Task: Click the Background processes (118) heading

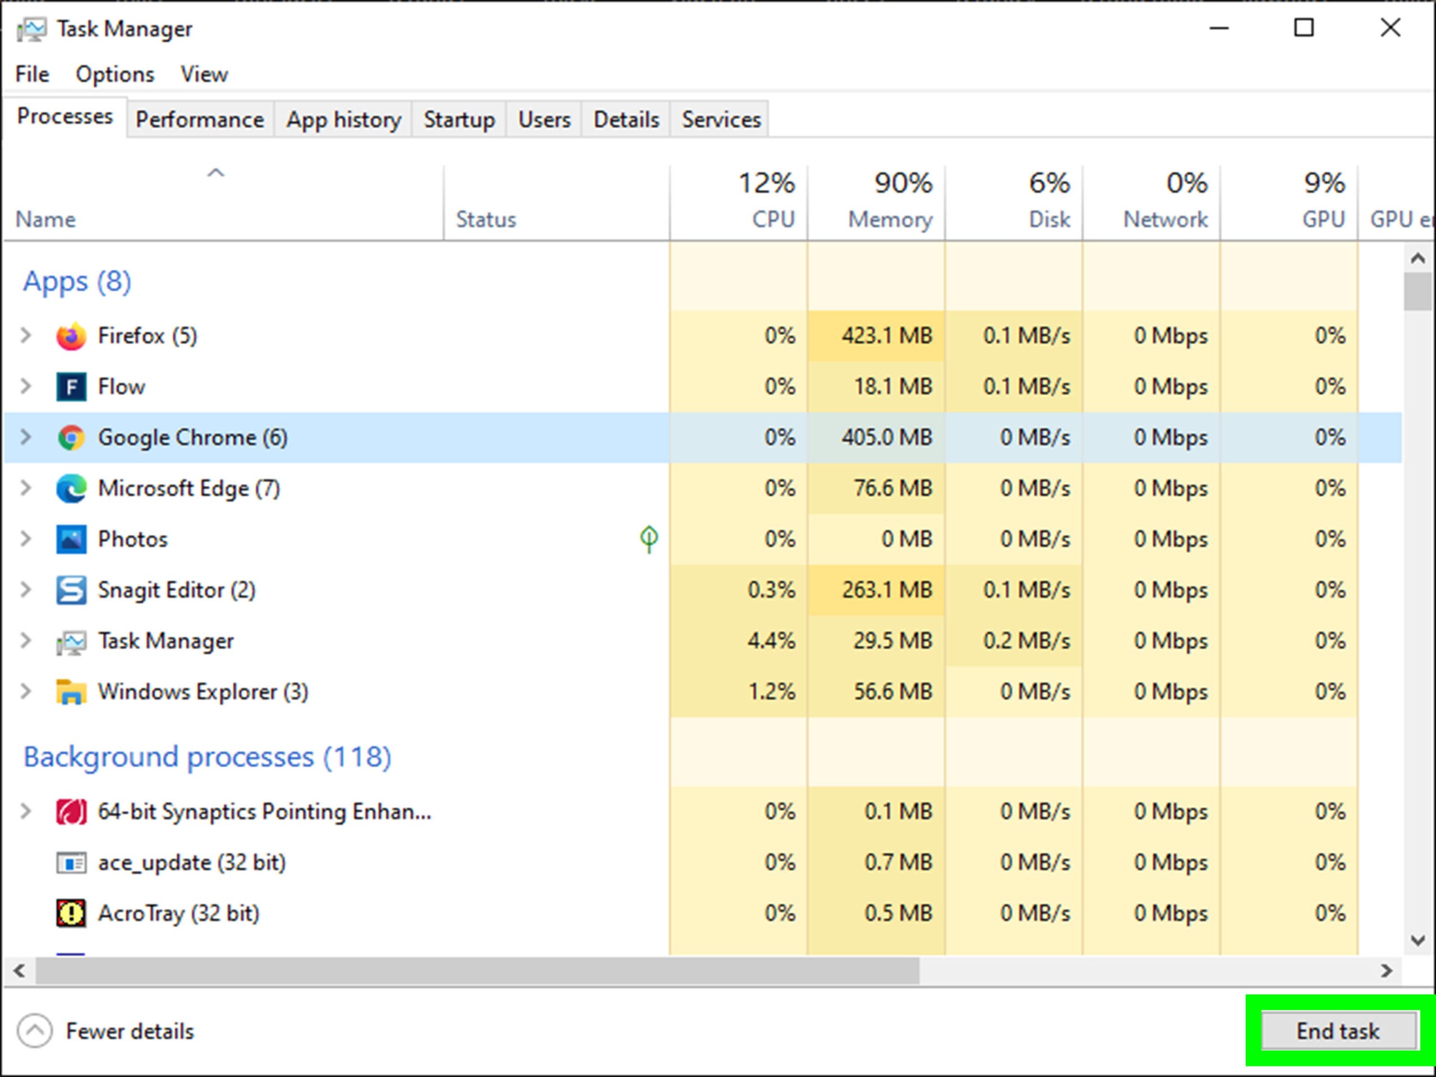Action: point(207,757)
